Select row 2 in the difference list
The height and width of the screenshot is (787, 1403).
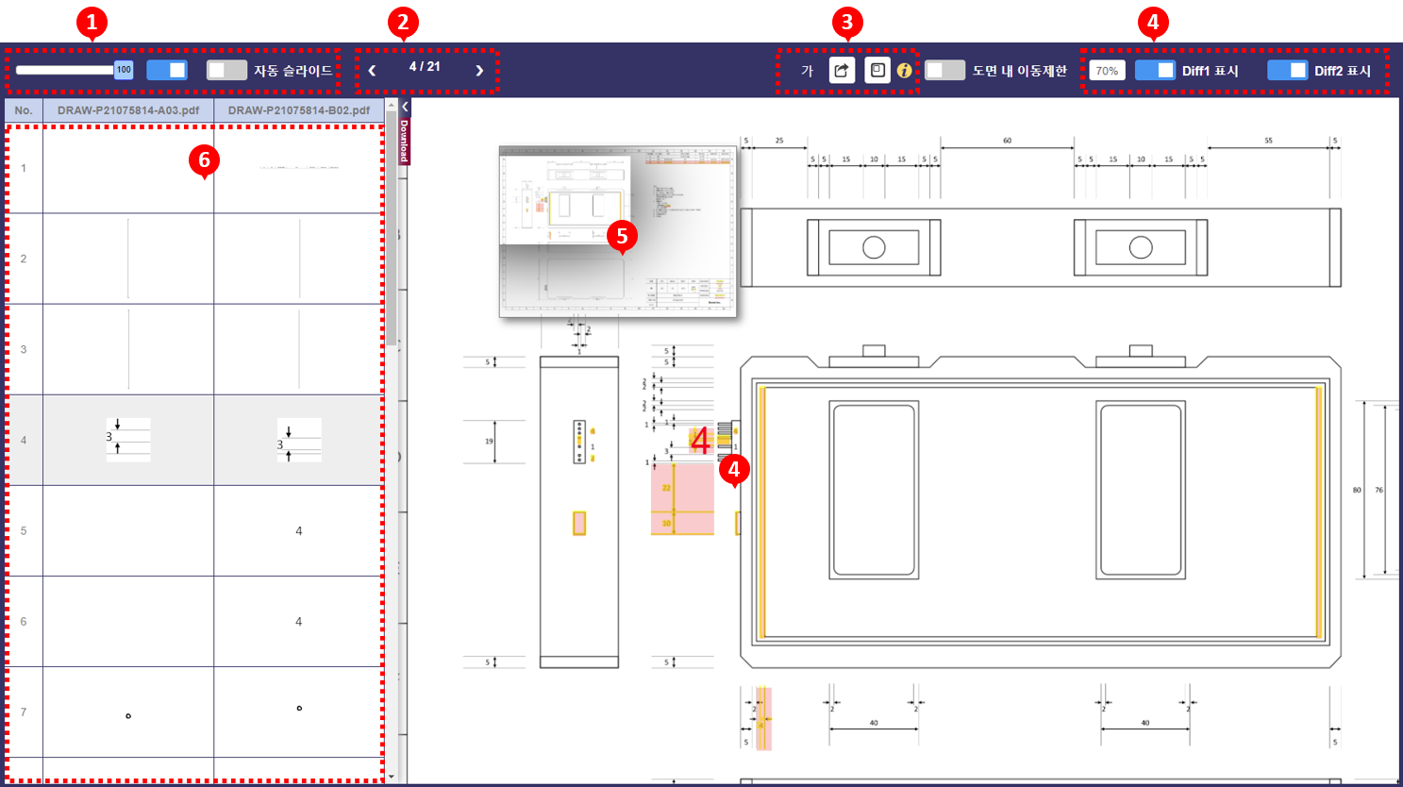tap(194, 259)
